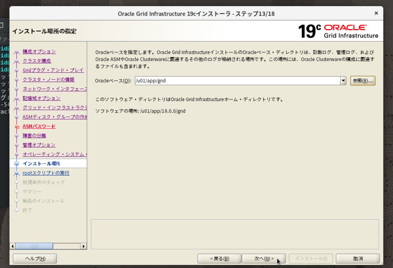Click the クラスタ構成 step node icon

17,61
